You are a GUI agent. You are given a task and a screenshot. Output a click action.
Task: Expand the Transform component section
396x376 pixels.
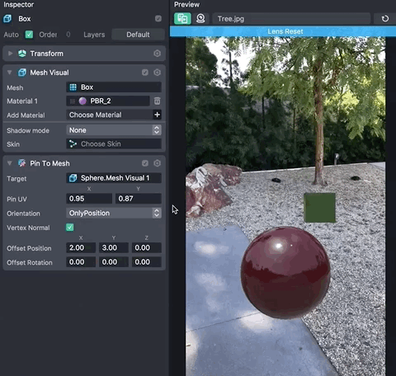coord(10,54)
